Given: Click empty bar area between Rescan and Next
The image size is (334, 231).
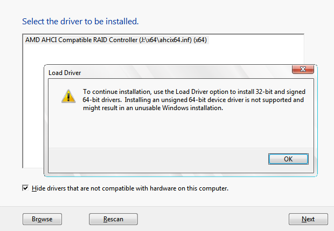Looking at the screenshot, I should (213, 219).
